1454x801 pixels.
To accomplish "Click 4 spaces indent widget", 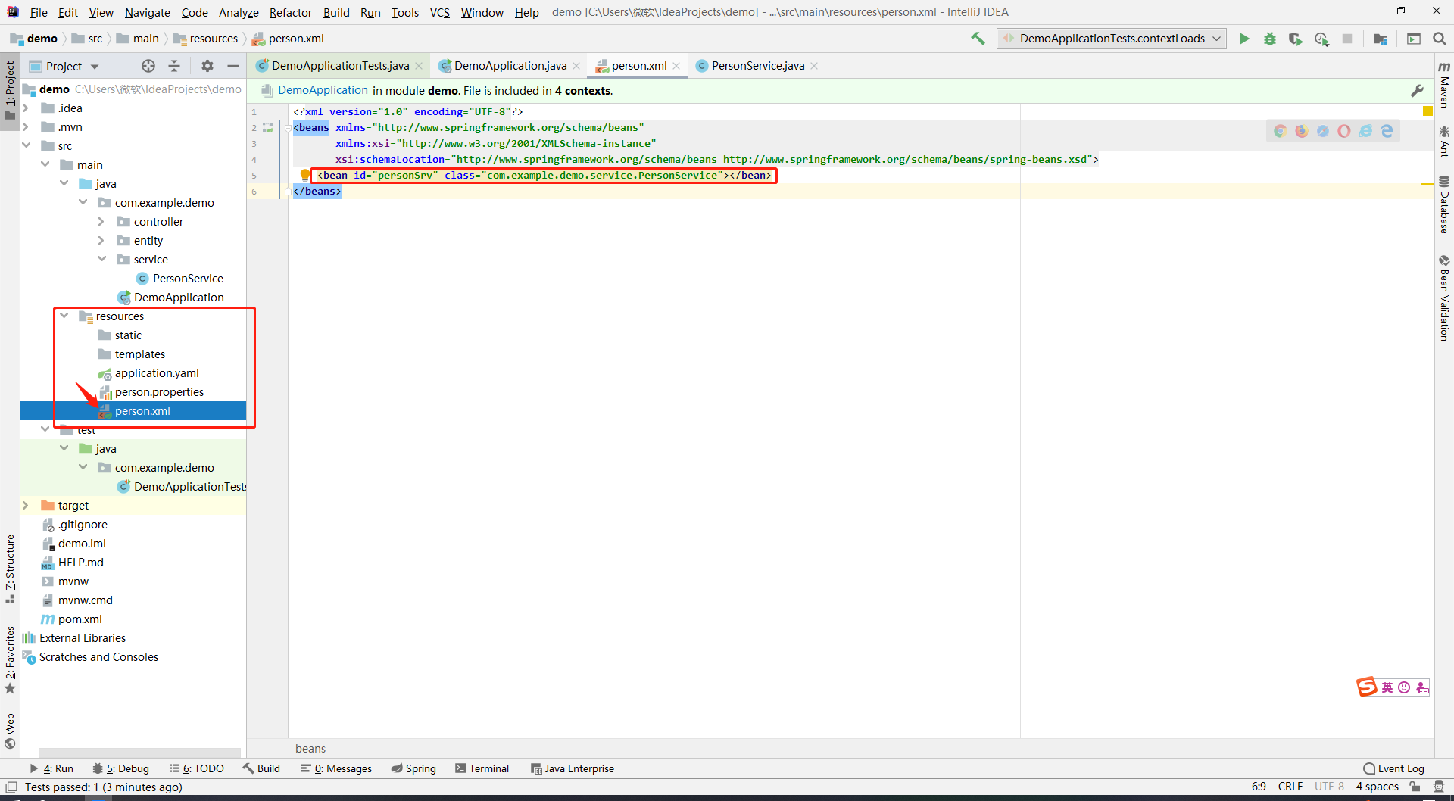I will click(x=1378, y=787).
